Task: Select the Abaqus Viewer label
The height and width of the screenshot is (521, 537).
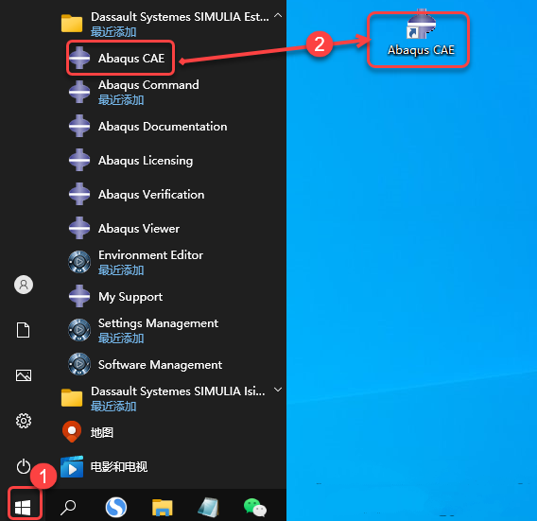Action: pyautogui.click(x=139, y=228)
